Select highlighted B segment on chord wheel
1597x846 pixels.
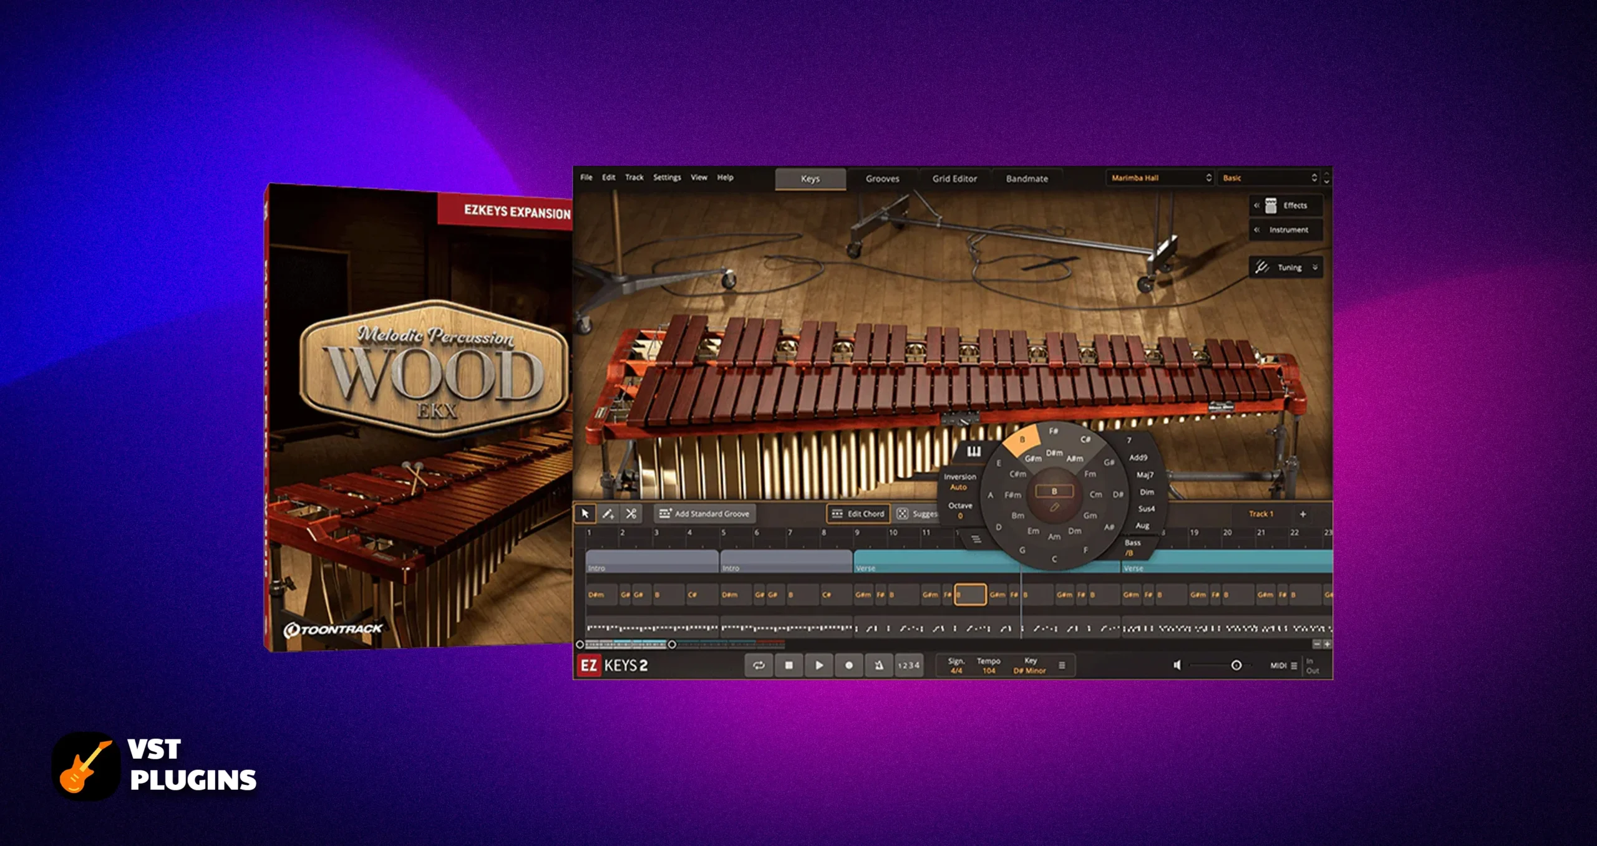click(x=1022, y=440)
